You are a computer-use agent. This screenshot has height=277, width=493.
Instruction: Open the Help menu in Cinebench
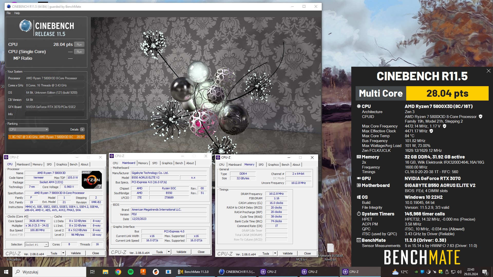17,13
